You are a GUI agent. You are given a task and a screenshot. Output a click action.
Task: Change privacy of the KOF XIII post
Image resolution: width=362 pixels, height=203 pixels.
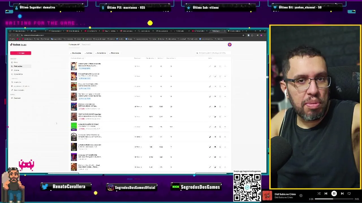(x=138, y=157)
